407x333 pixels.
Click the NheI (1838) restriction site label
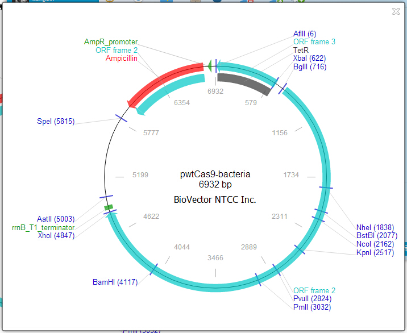[x=375, y=227]
